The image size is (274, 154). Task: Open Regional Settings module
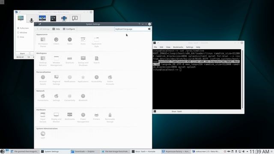(56, 80)
